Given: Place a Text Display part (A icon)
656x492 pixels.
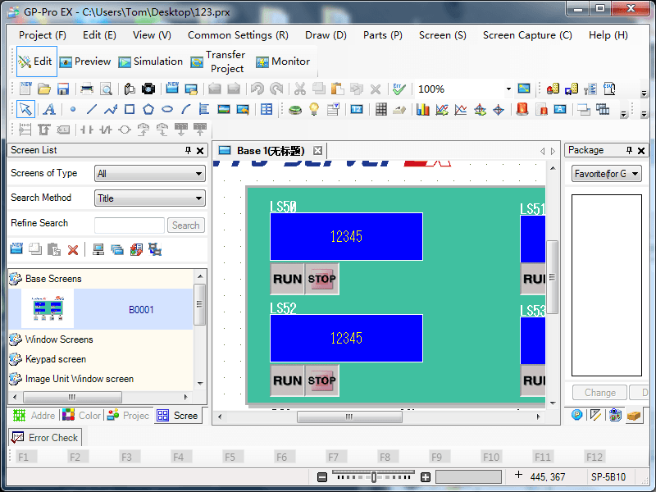Looking at the screenshot, I should click(560, 110).
